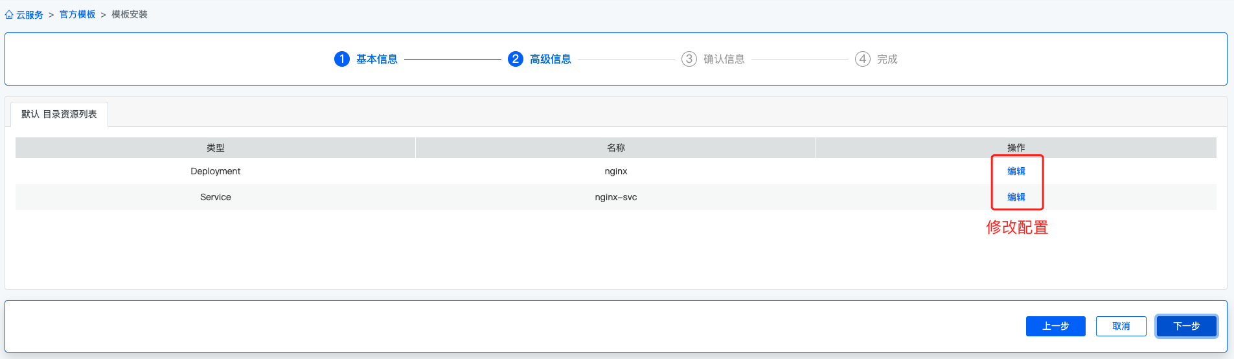Open 云服务 breadcrumb link
Viewport: 1234px width, 359px height.
30,14
